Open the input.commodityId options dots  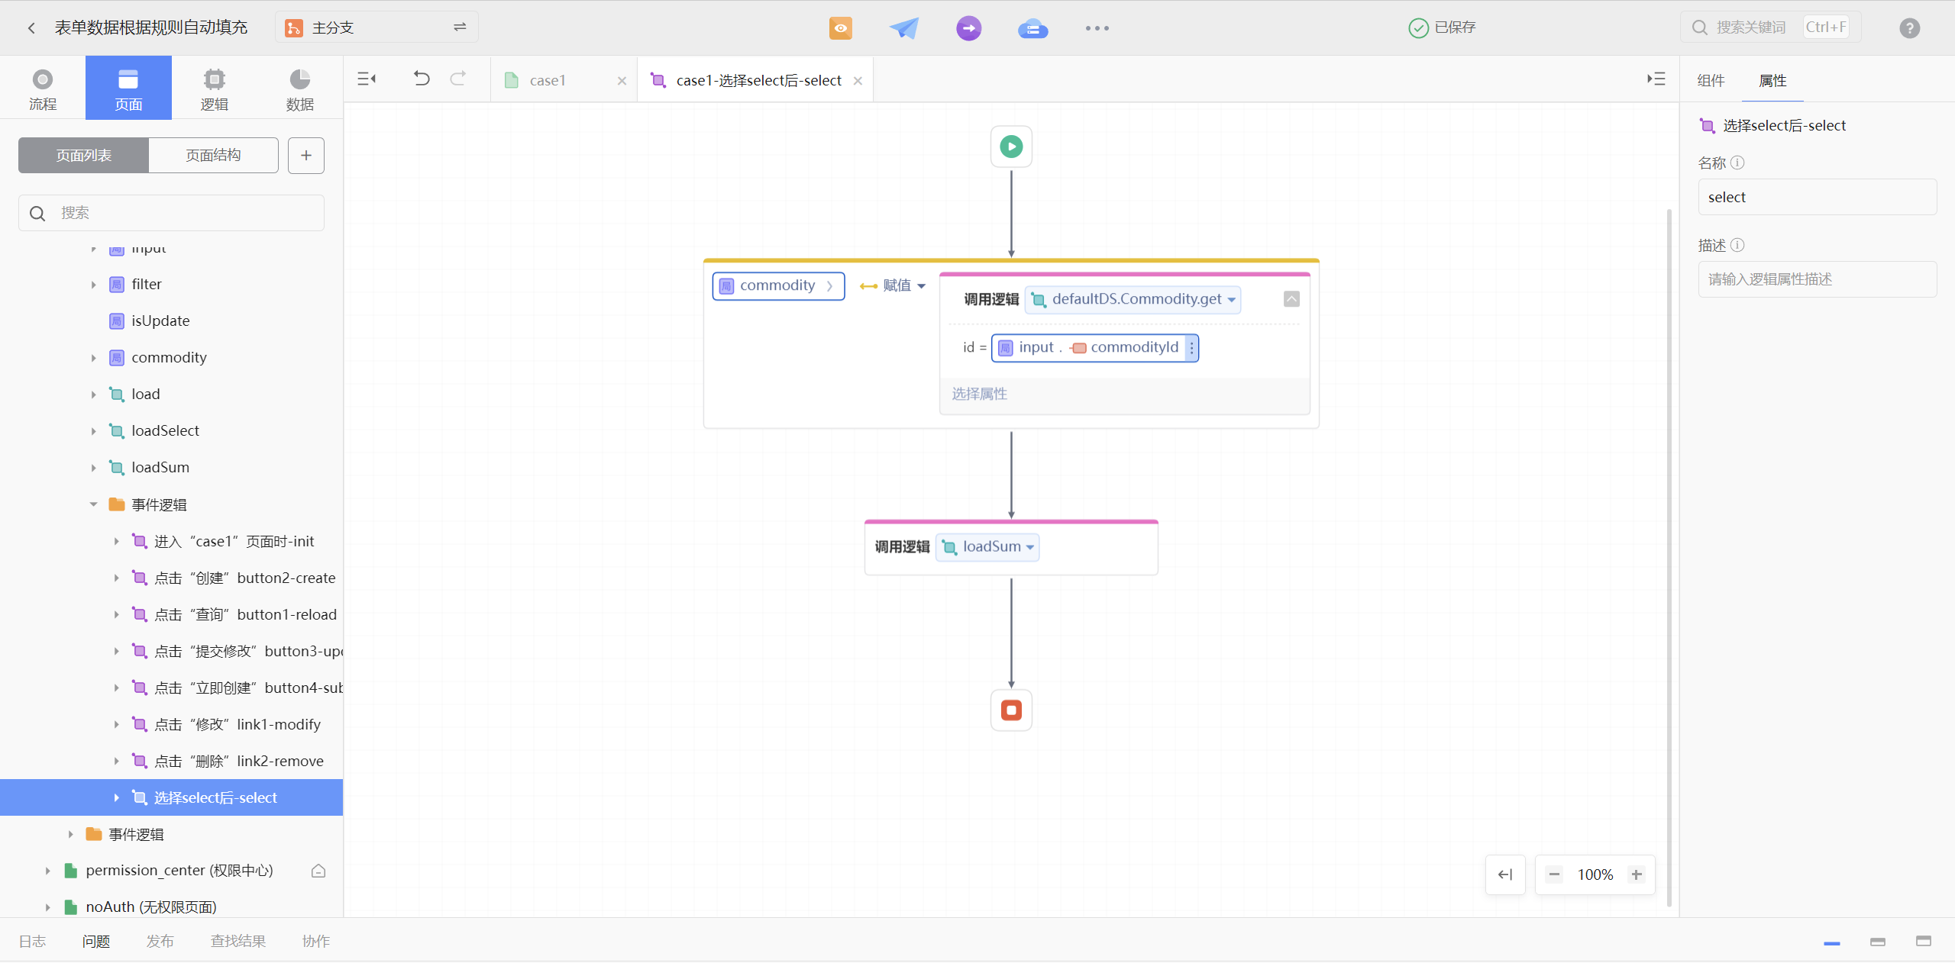pyautogui.click(x=1191, y=348)
